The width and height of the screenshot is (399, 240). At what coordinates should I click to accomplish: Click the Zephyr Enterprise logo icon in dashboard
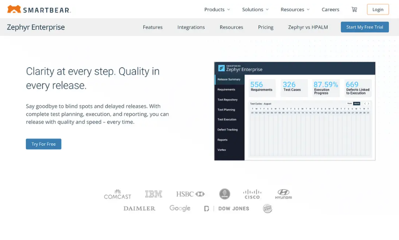tap(222, 68)
